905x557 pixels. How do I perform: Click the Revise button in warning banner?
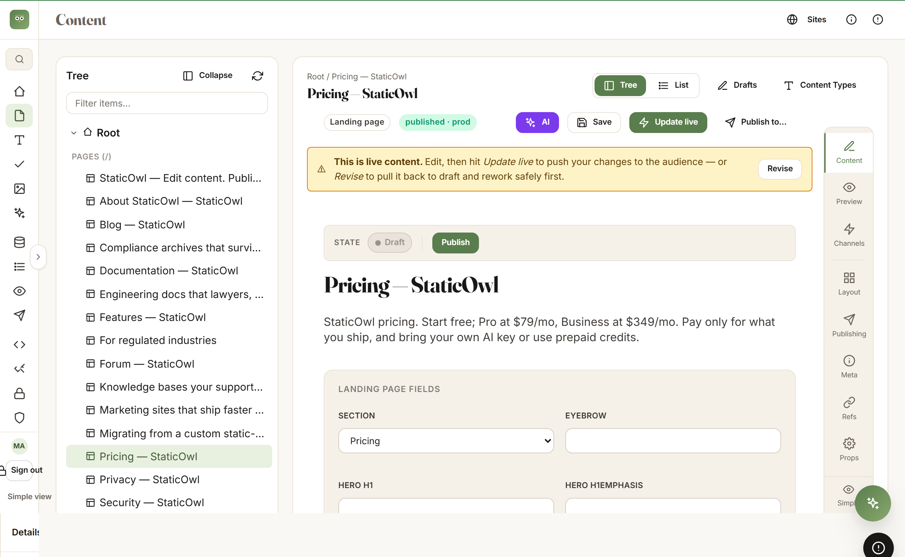coord(780,169)
